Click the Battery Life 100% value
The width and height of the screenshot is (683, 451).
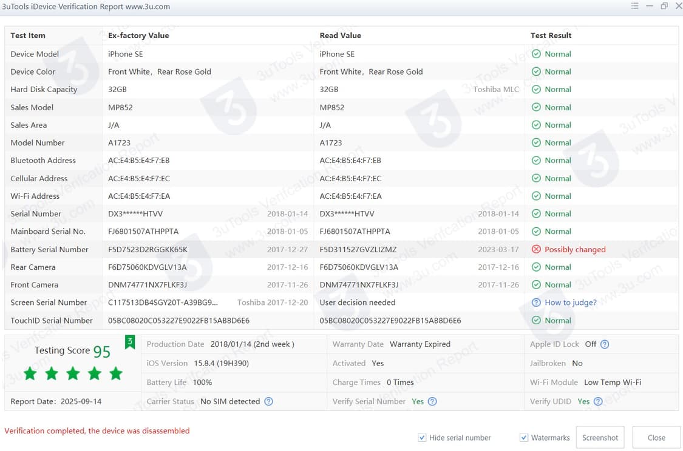202,383
